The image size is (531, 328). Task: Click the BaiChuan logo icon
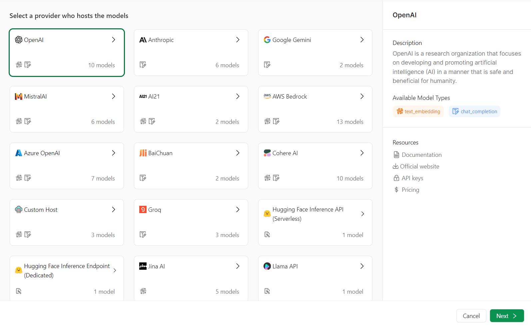pyautogui.click(x=143, y=153)
